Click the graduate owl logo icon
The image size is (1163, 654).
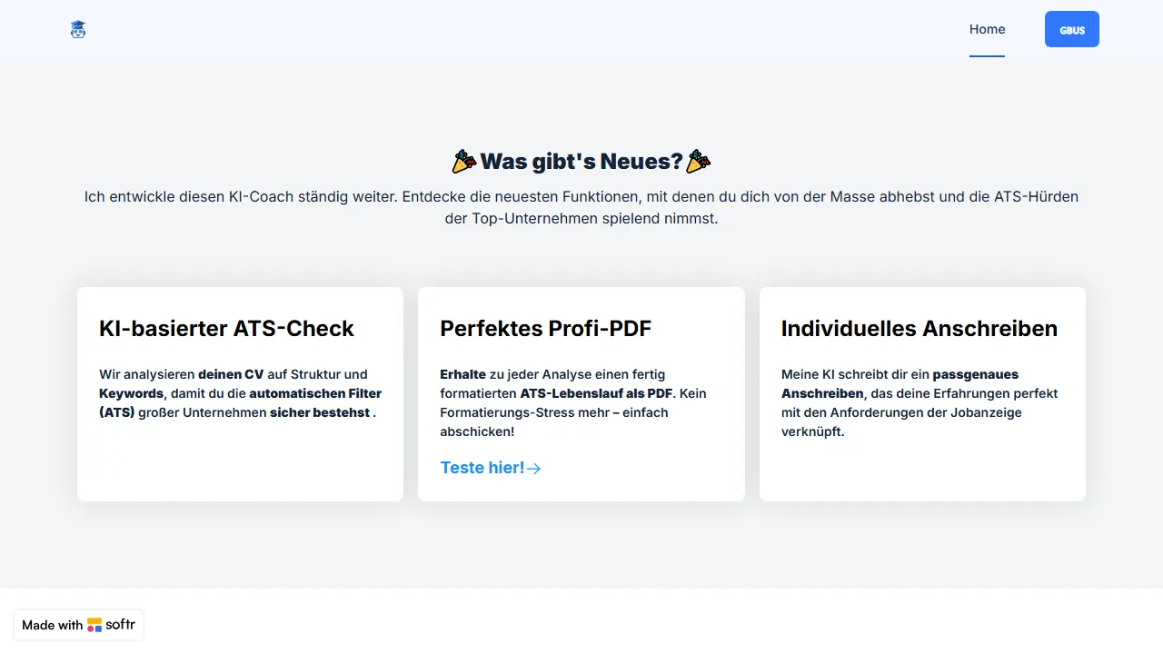coord(78,30)
